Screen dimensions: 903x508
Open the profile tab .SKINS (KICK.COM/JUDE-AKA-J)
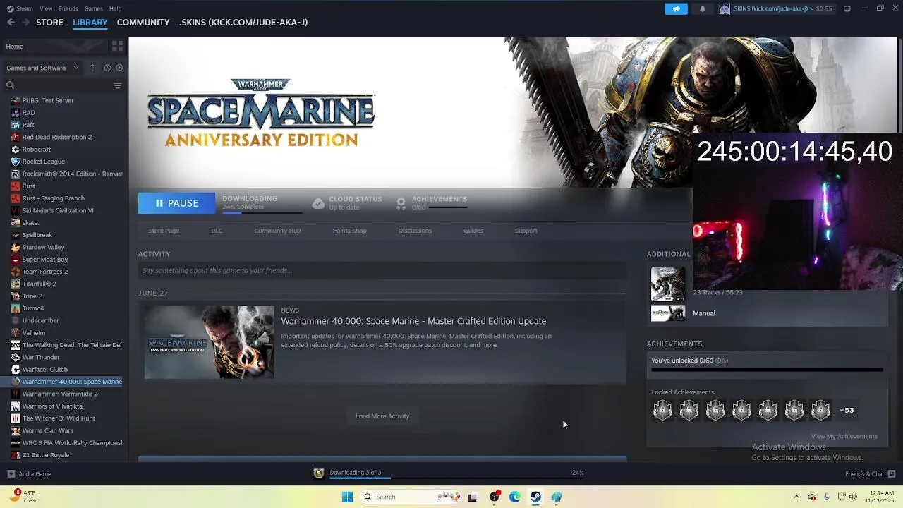(243, 23)
